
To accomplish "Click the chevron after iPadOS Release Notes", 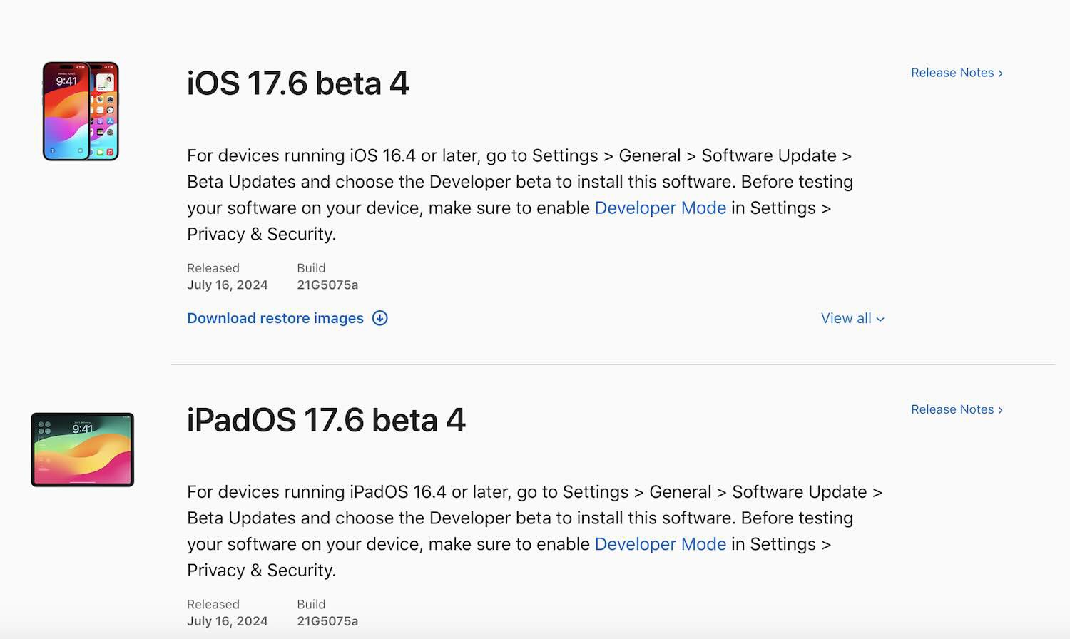I will pyautogui.click(x=1000, y=409).
